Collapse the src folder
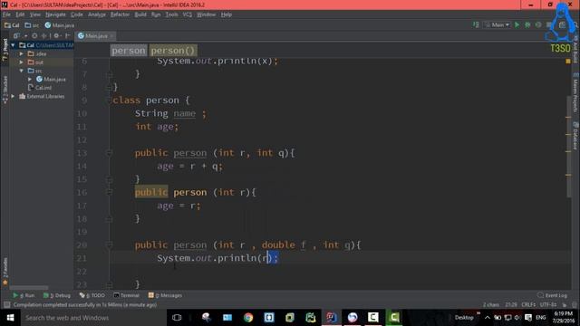This screenshot has width=580, height=326. click(22, 71)
